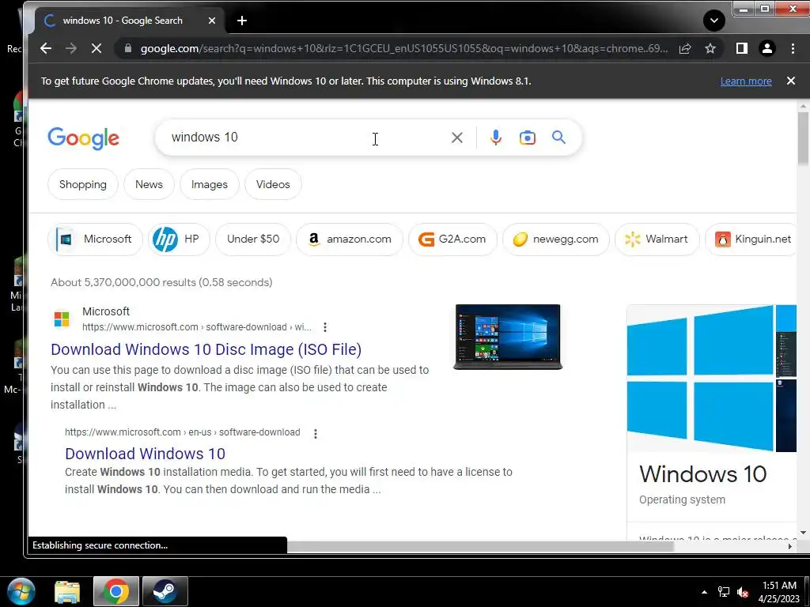Viewport: 810px width, 607px height.
Task: Share this page via the share icon
Action: [685, 48]
